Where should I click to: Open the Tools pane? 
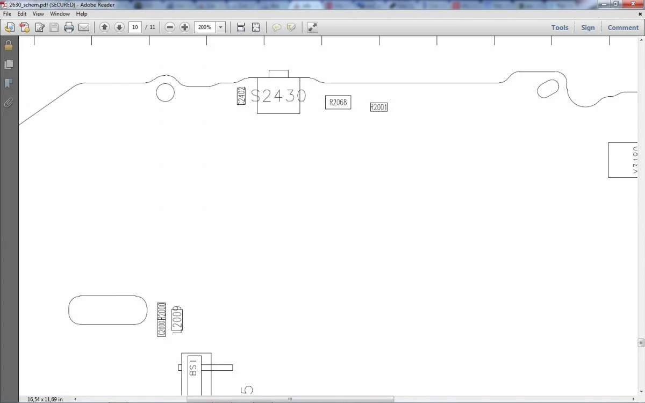coord(560,27)
